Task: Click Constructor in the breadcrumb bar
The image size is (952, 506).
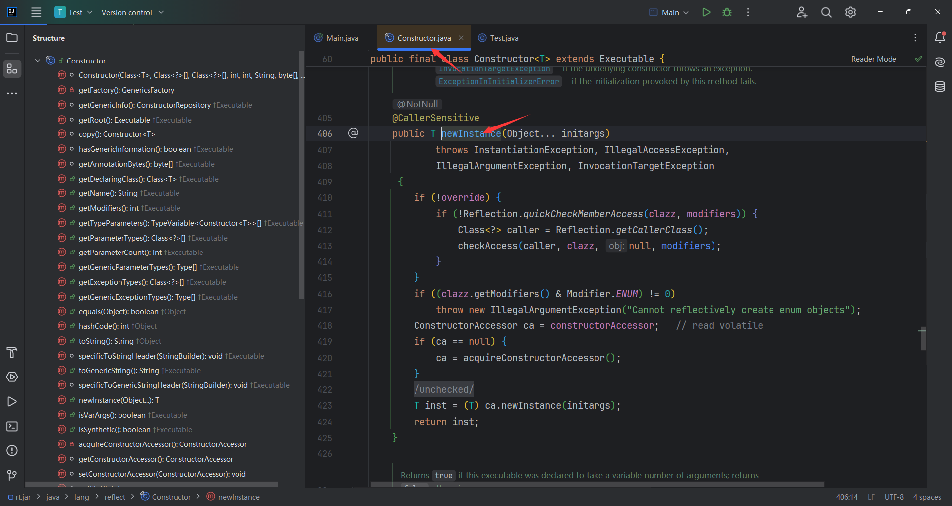Action: pos(166,497)
